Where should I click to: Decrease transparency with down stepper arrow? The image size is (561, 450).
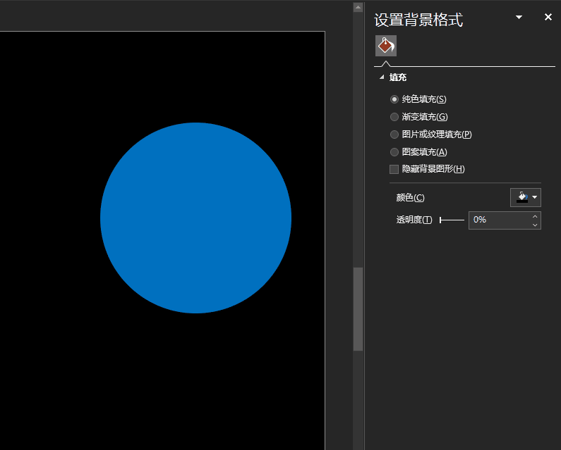coord(535,225)
